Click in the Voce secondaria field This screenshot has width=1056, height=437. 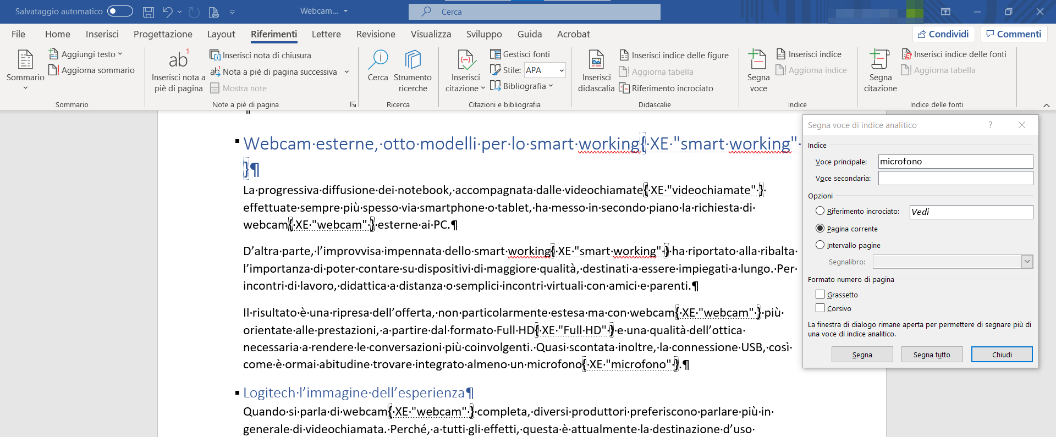point(955,178)
